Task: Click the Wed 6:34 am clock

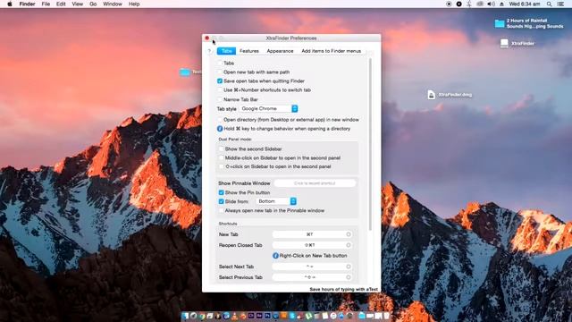Action: pyautogui.click(x=525, y=4)
